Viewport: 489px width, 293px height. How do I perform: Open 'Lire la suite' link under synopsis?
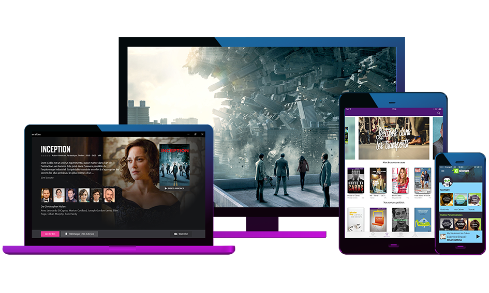47,178
